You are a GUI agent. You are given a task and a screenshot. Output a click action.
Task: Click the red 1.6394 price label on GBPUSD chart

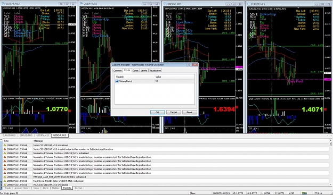[x=224, y=109]
